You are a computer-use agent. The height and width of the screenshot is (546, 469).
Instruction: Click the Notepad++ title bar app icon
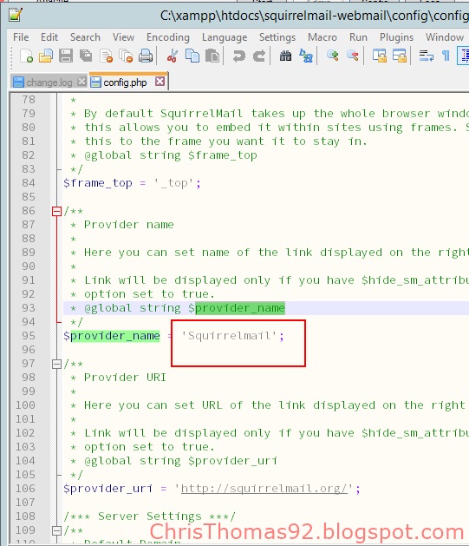[x=16, y=15]
